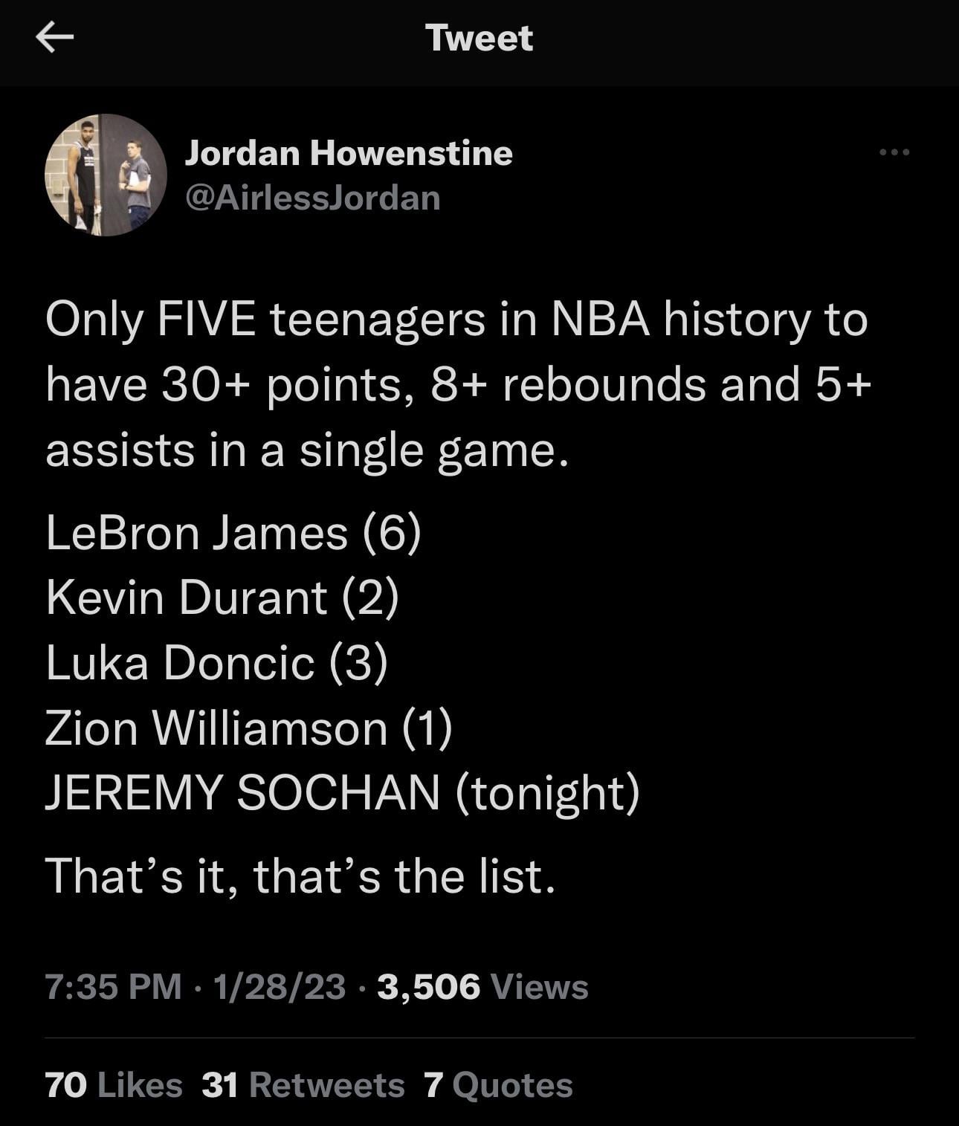Click the Luka Doncic (3) line
The width and height of the screenshot is (959, 1126).
tap(216, 662)
